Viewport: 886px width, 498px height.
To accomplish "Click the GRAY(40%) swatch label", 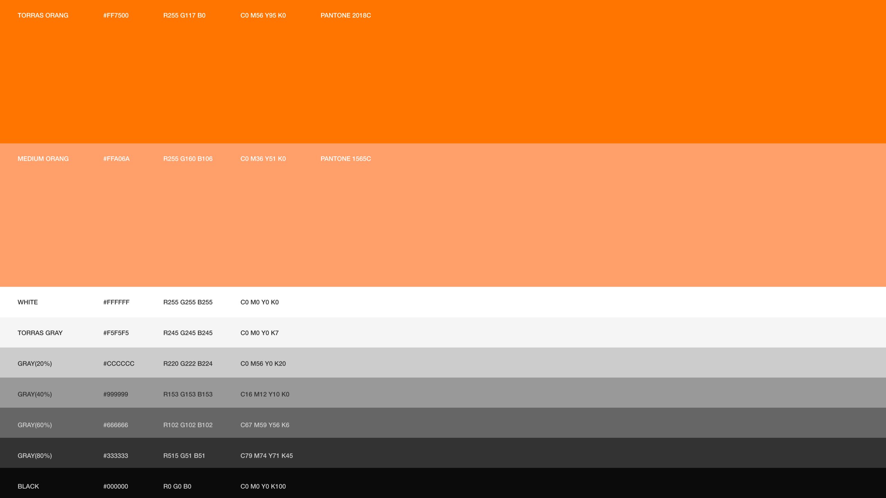I will 35,395.
